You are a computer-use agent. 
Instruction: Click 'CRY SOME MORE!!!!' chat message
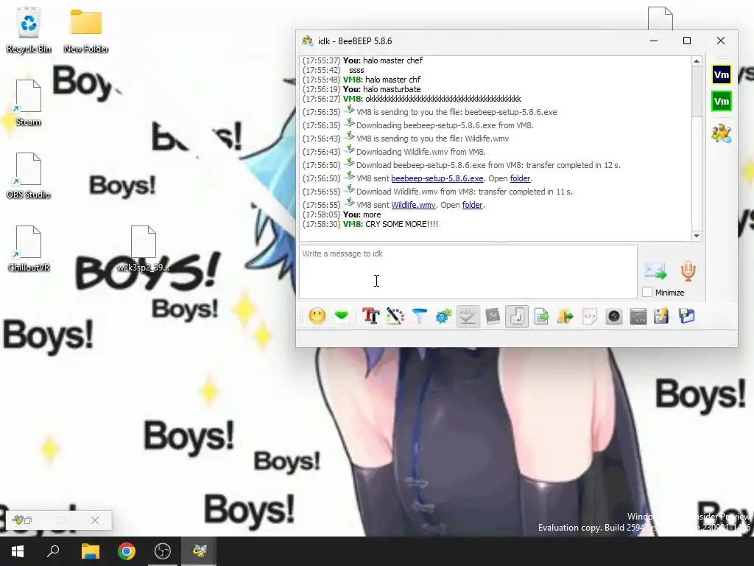(x=401, y=224)
